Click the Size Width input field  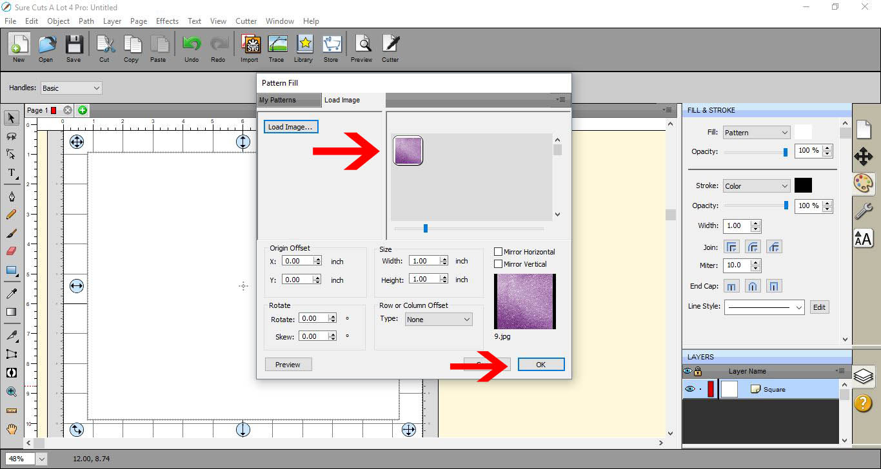click(x=425, y=261)
